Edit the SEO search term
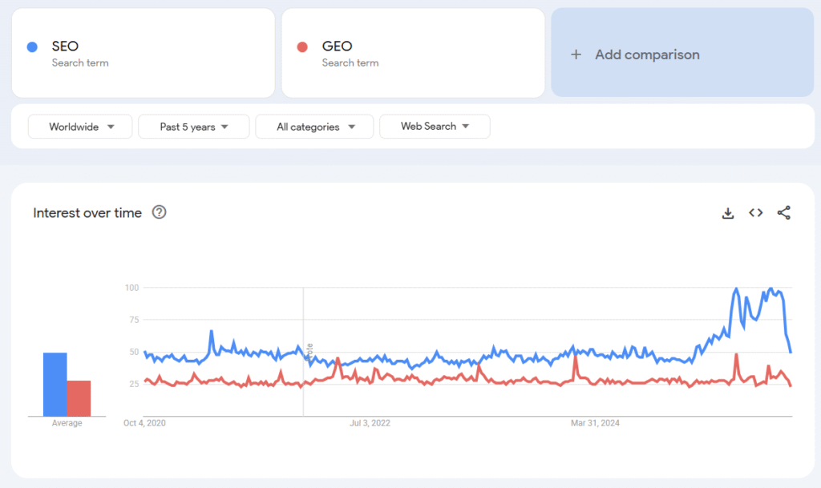This screenshot has height=488, width=821. click(x=66, y=46)
